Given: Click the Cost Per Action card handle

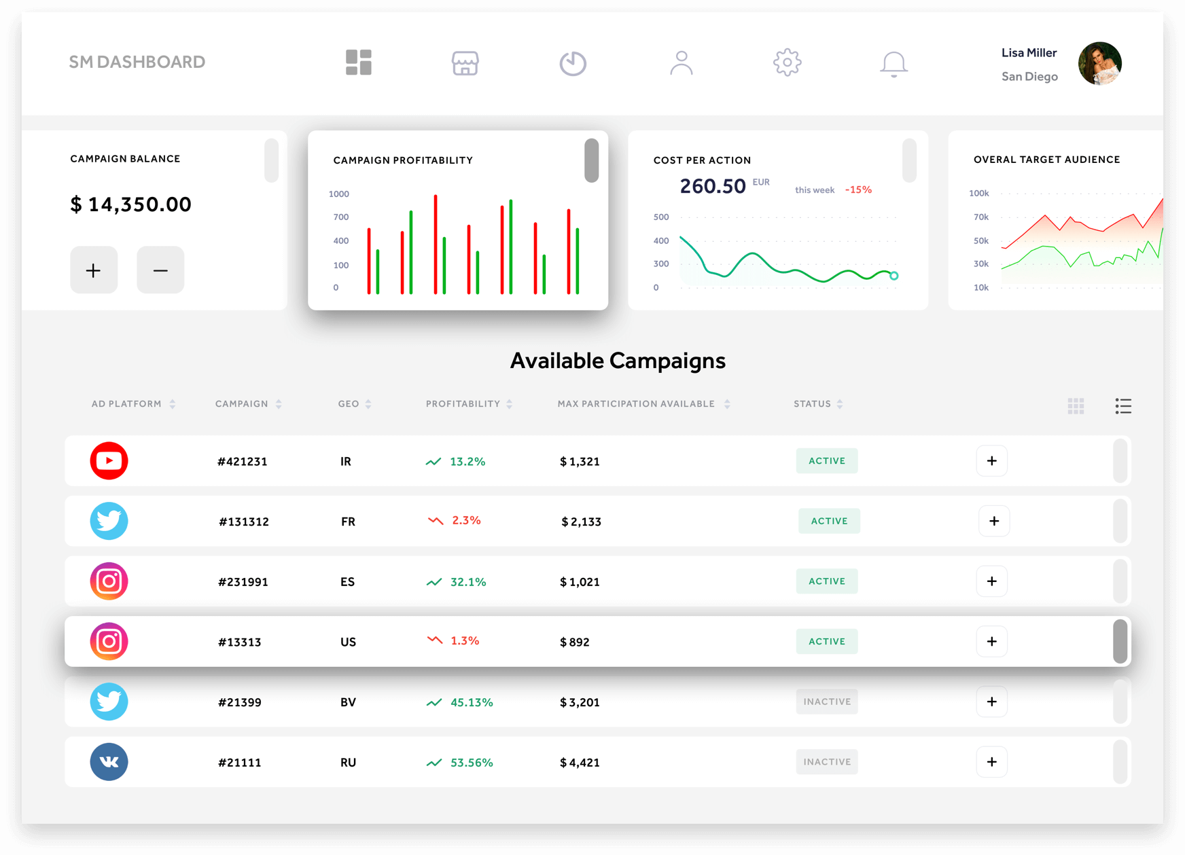Looking at the screenshot, I should [909, 161].
